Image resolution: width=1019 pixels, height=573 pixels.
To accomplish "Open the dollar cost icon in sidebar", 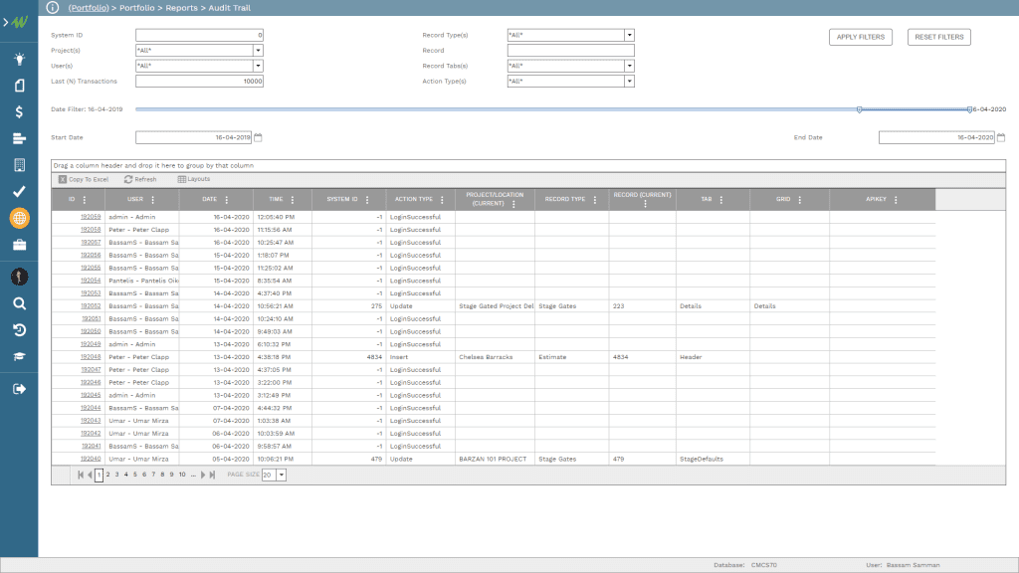I will click(19, 111).
